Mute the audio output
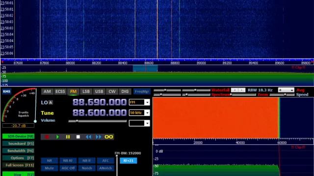The image size is (314, 176). point(50,168)
